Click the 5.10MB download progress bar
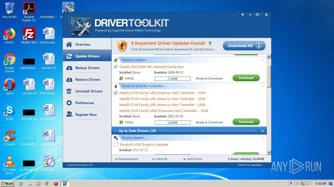The height and width of the screenshot is (187, 334). tap(172, 122)
